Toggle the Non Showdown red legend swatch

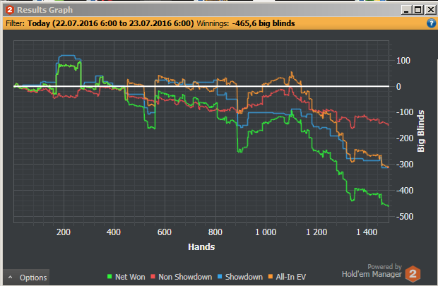click(153, 277)
